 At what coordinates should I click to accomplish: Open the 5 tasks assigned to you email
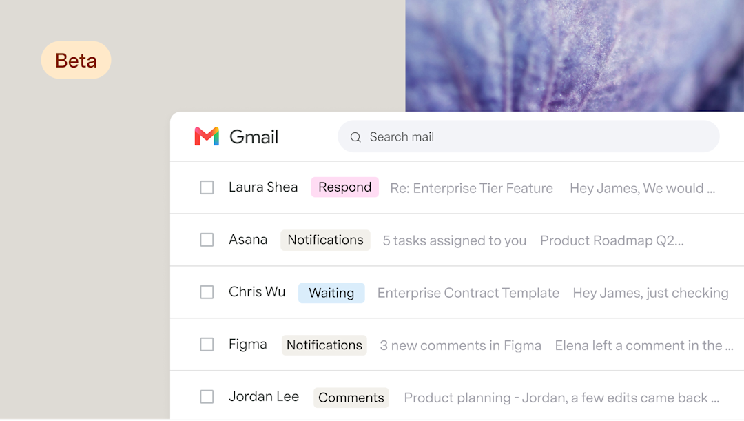(x=455, y=240)
